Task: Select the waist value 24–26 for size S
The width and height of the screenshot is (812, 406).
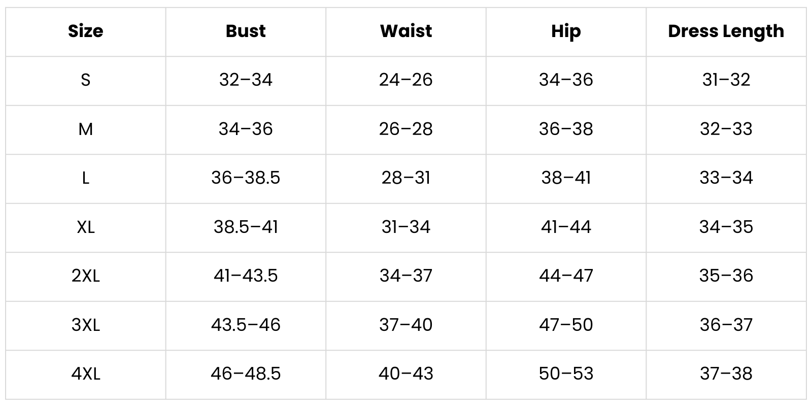Action: click(x=406, y=80)
